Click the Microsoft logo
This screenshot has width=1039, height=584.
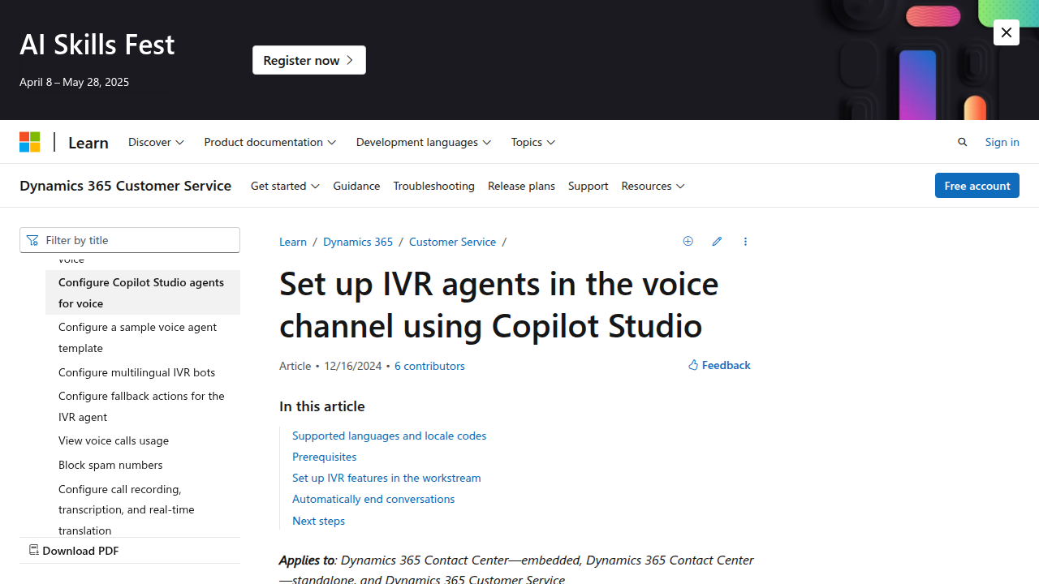[30, 142]
